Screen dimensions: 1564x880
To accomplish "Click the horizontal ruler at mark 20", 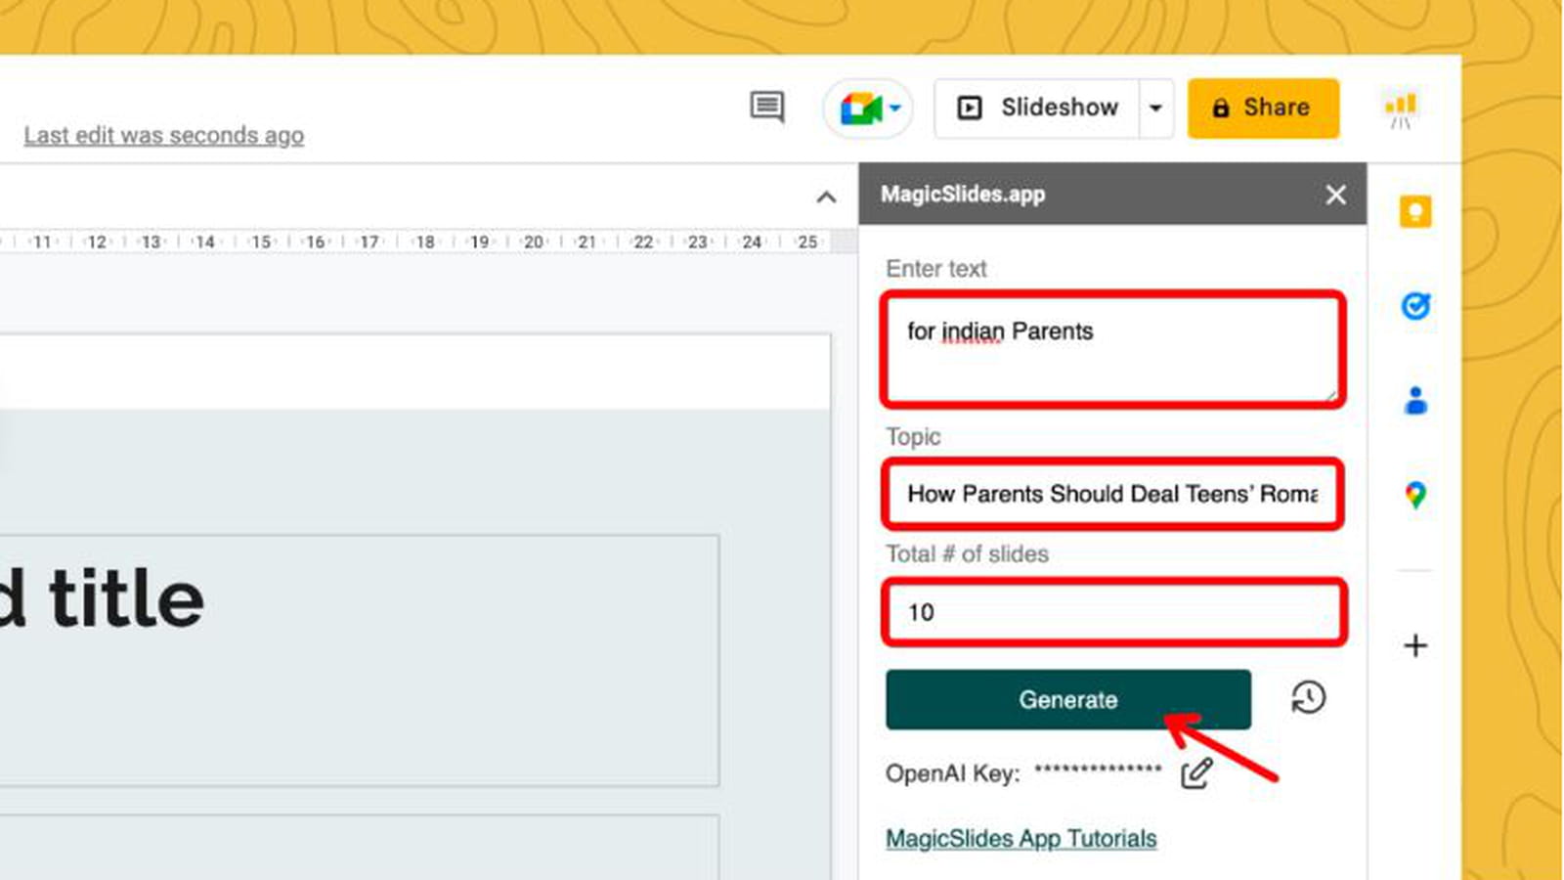I will [x=533, y=242].
